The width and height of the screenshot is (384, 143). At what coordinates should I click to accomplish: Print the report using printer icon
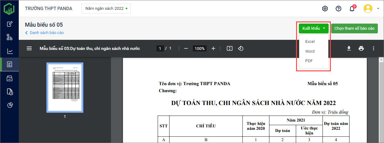(x=361, y=48)
